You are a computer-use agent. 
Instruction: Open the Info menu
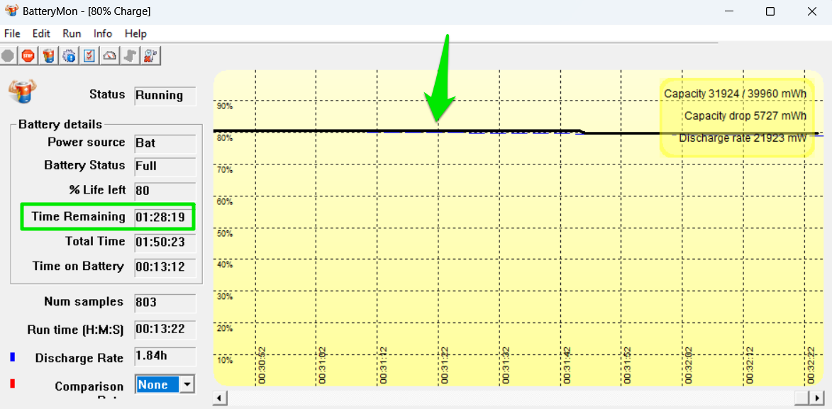point(103,33)
